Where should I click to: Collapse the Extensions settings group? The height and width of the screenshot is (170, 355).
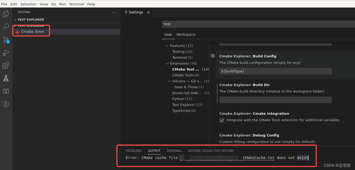tap(167, 63)
